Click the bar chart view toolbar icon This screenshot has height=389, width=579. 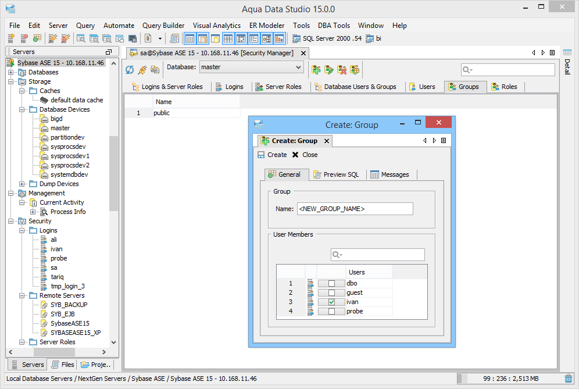280,38
